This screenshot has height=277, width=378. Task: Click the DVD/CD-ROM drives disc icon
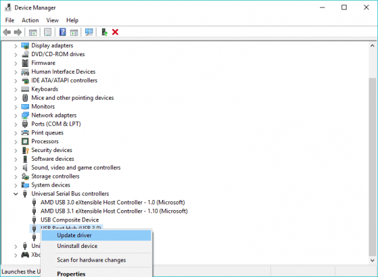(x=25, y=54)
